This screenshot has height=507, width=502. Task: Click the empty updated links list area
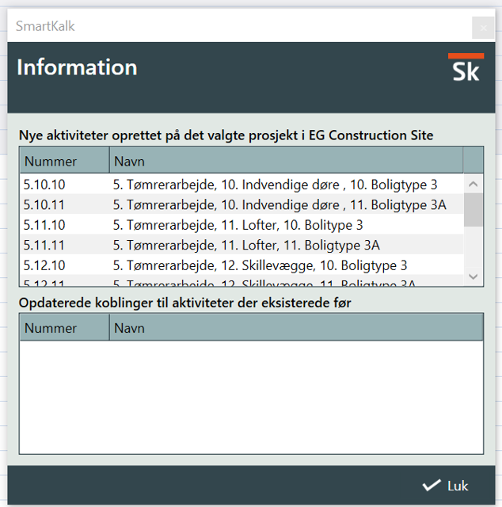[250, 396]
